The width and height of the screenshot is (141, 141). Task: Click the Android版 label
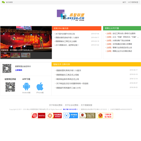pyautogui.click(x=26, y=92)
